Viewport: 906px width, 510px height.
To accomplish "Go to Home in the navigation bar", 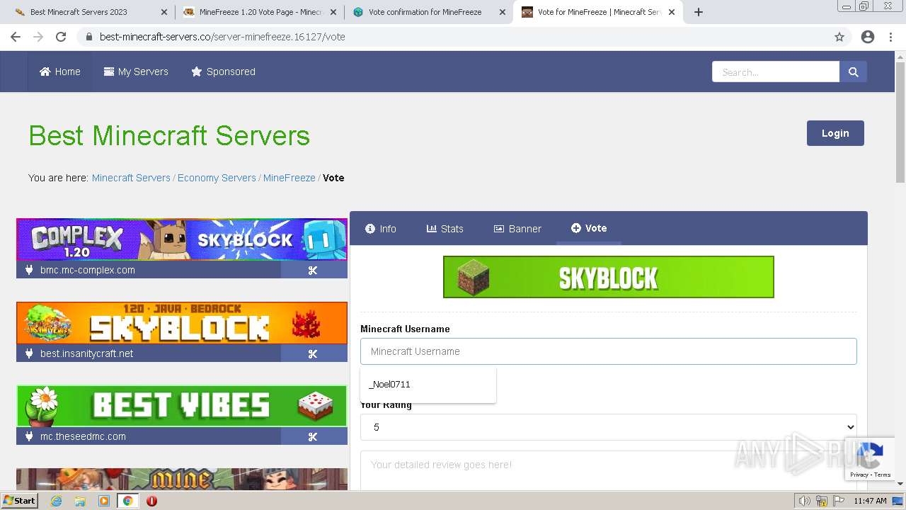I will point(60,72).
